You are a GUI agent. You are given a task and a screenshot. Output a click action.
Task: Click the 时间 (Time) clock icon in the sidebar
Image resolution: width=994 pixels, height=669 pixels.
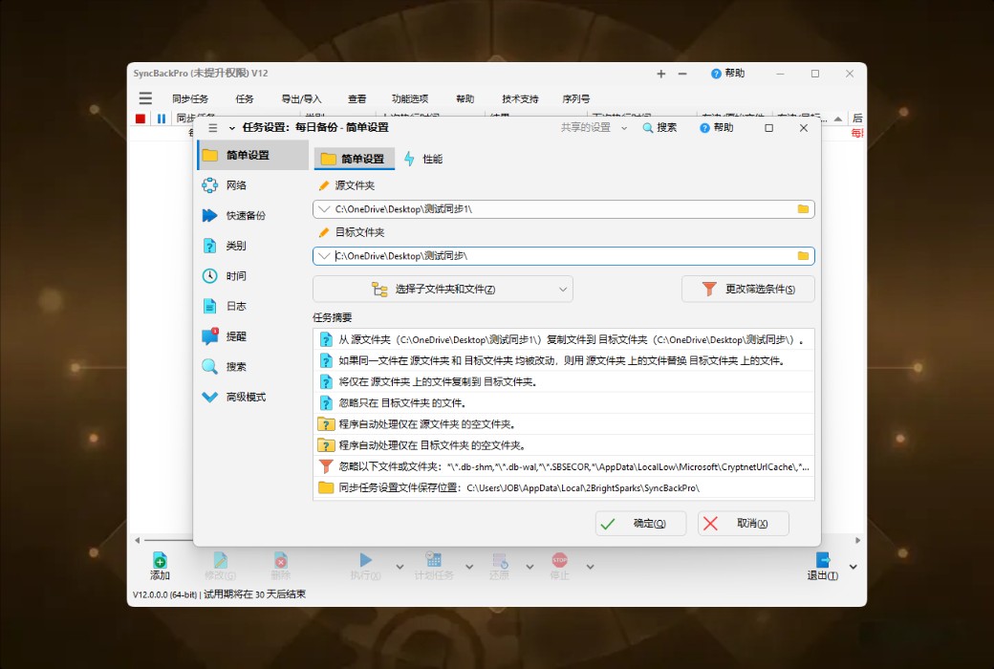(x=210, y=276)
